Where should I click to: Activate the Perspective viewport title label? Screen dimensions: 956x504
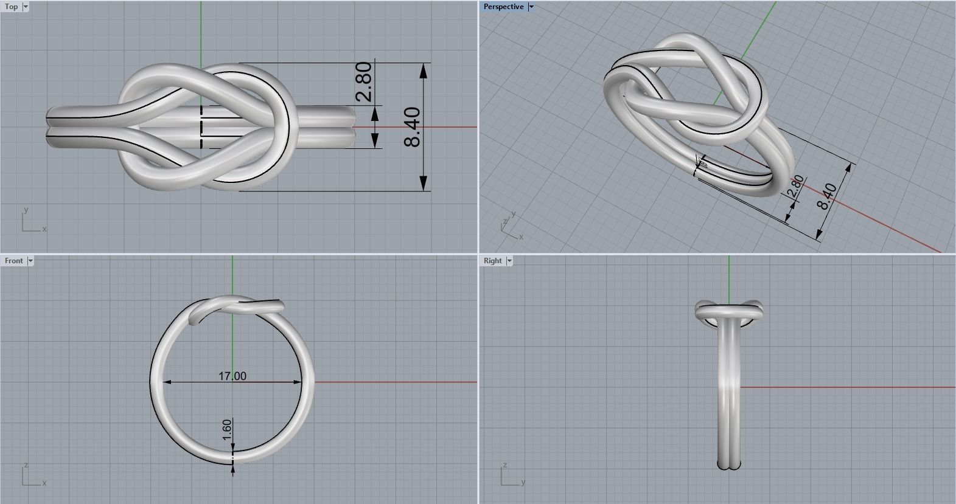503,7
